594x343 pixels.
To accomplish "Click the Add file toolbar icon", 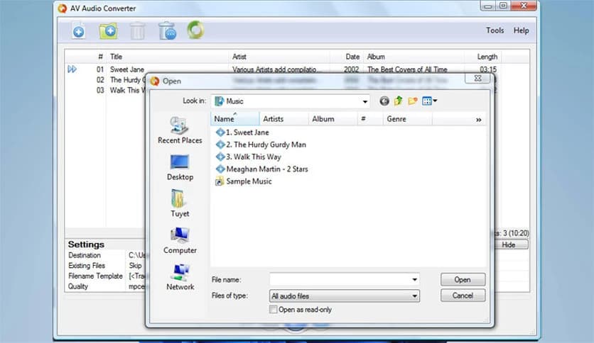I will [78, 31].
